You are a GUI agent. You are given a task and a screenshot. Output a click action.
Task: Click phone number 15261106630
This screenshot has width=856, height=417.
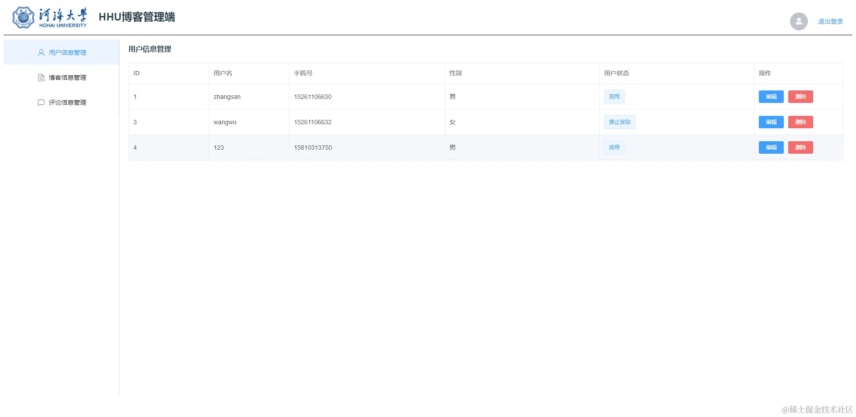point(313,97)
